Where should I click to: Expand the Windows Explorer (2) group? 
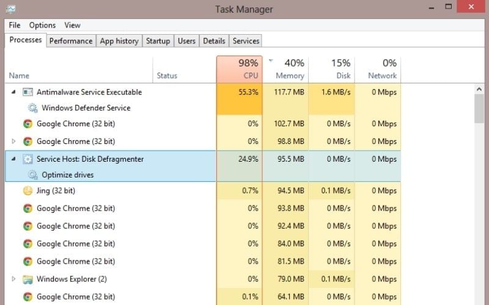pyautogui.click(x=13, y=279)
